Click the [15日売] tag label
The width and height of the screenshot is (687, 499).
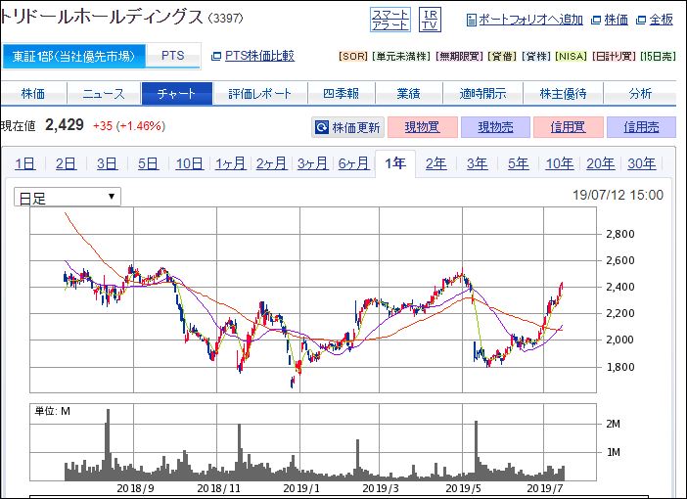pyautogui.click(x=658, y=57)
